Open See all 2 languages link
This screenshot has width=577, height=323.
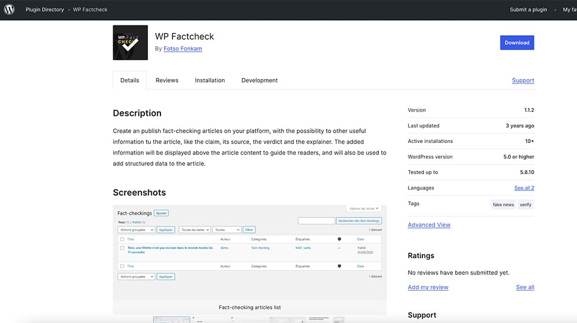pyautogui.click(x=524, y=188)
